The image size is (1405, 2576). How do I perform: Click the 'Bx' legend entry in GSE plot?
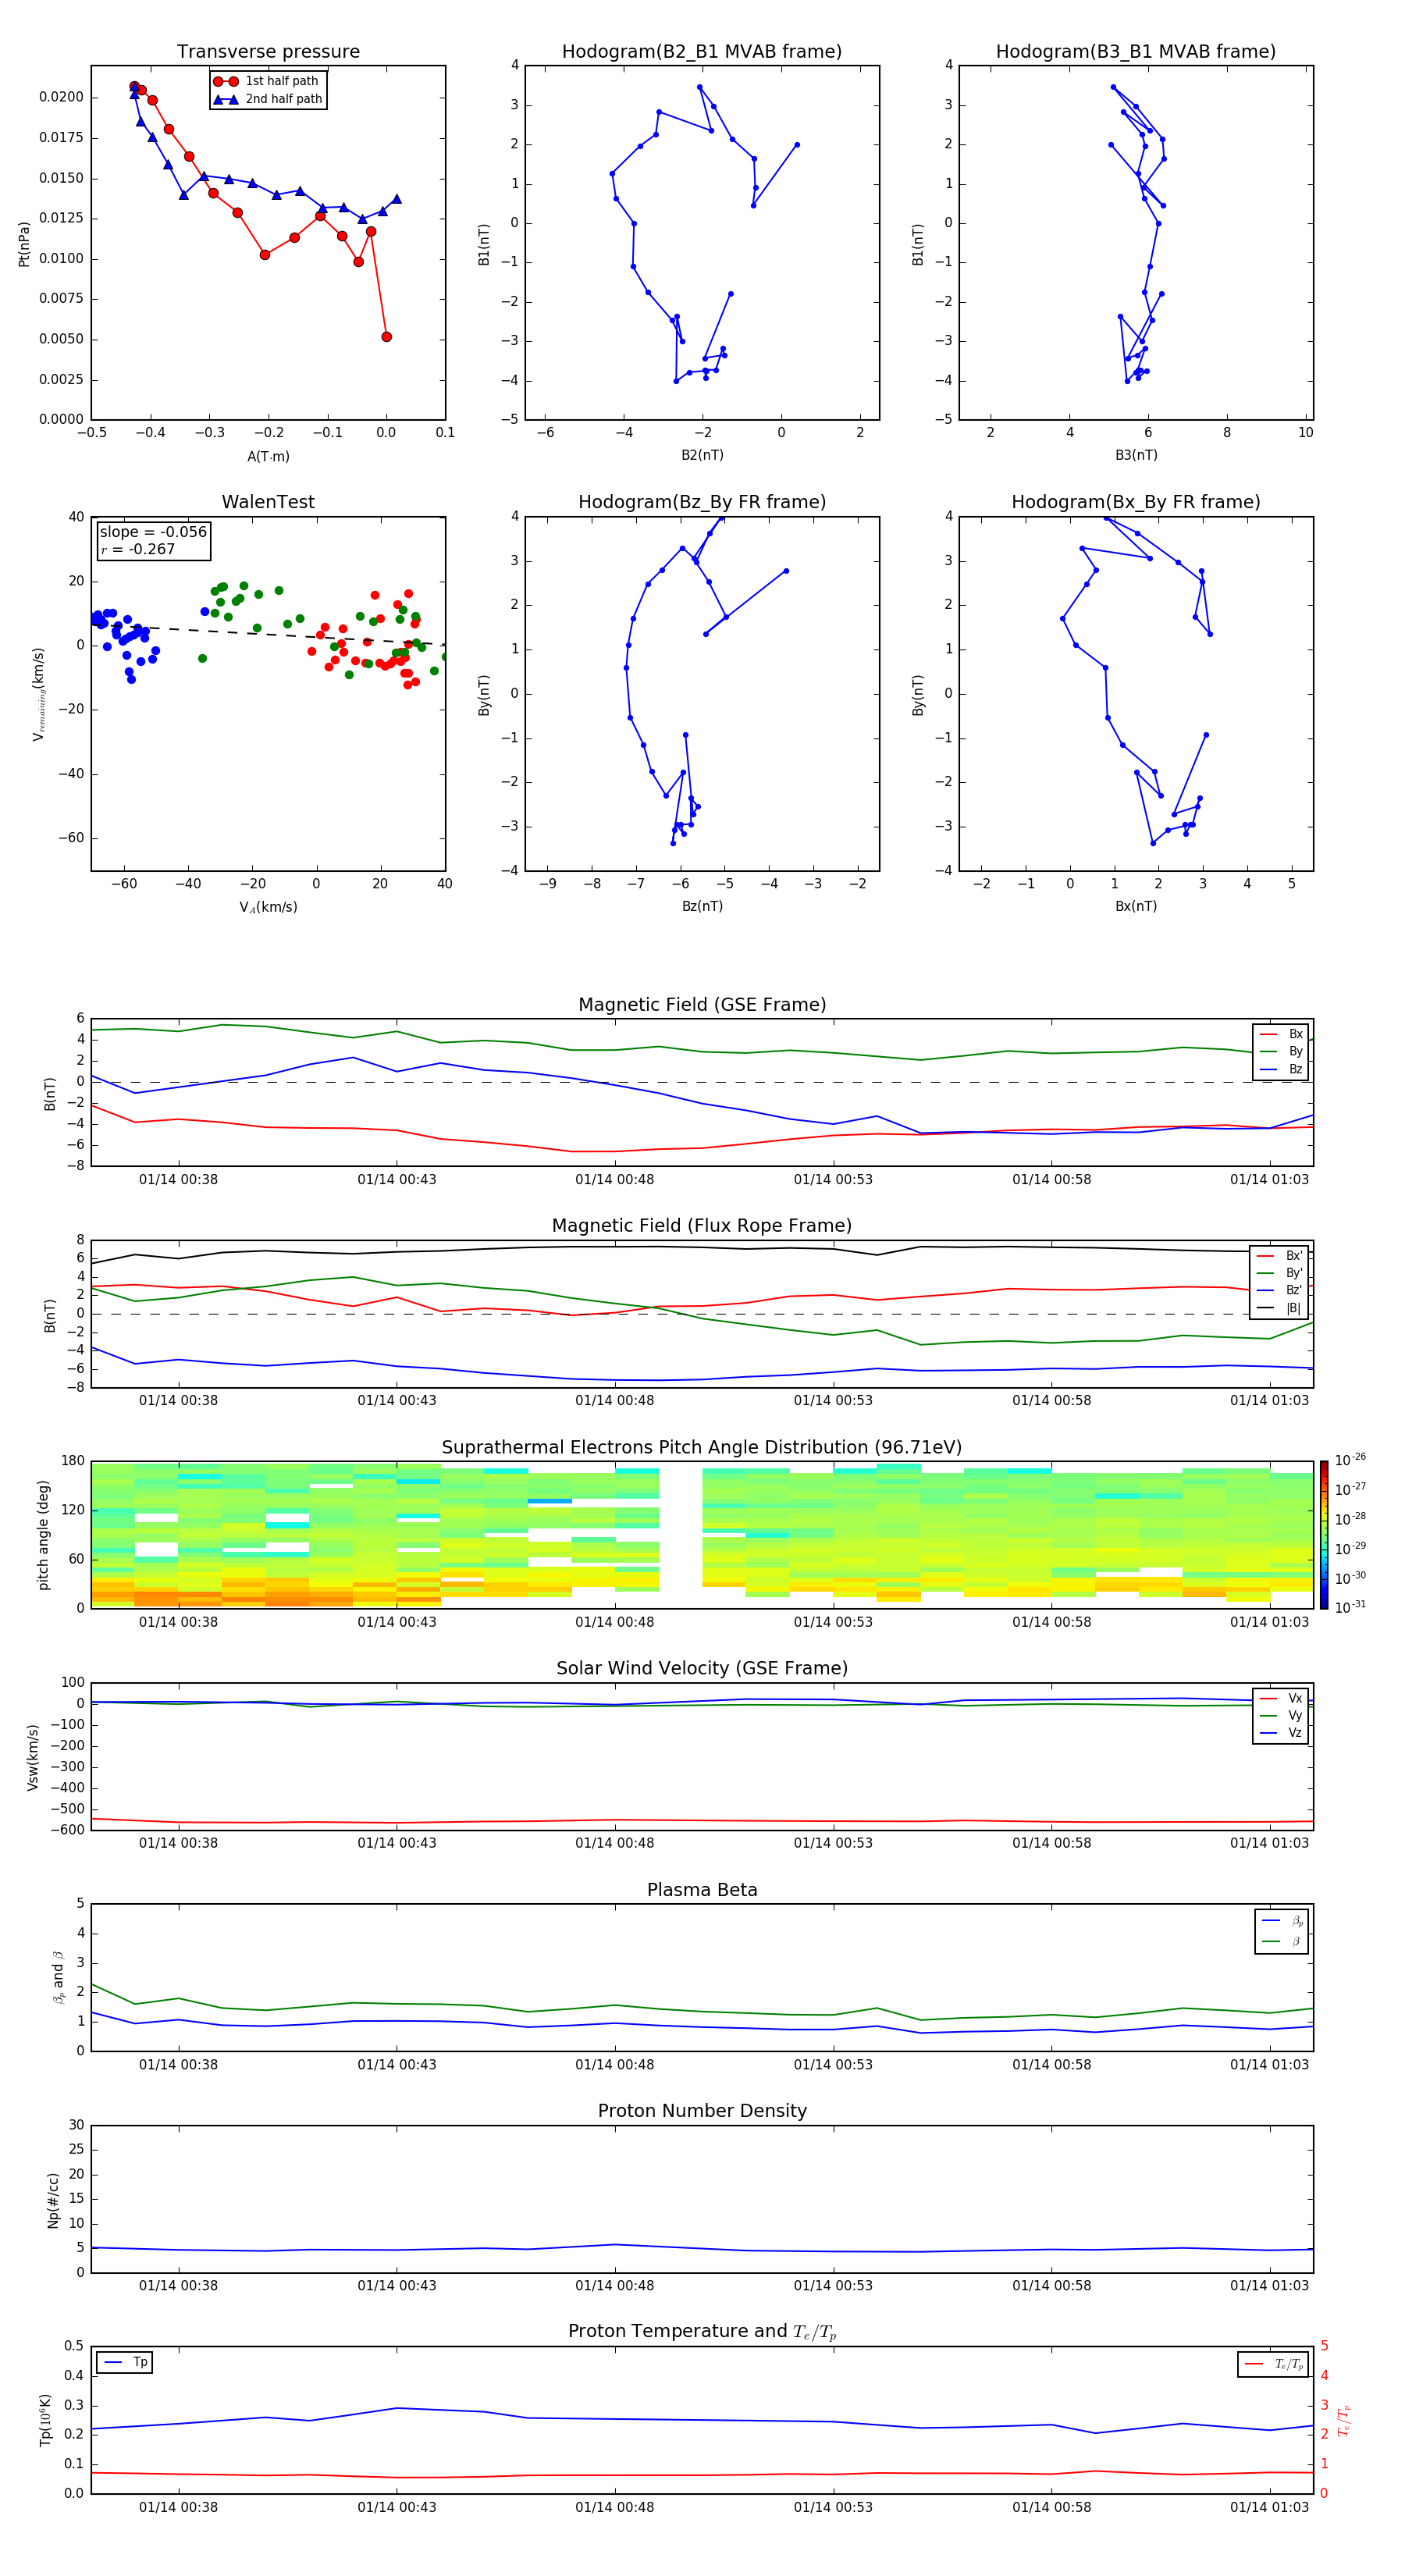[1281, 1034]
